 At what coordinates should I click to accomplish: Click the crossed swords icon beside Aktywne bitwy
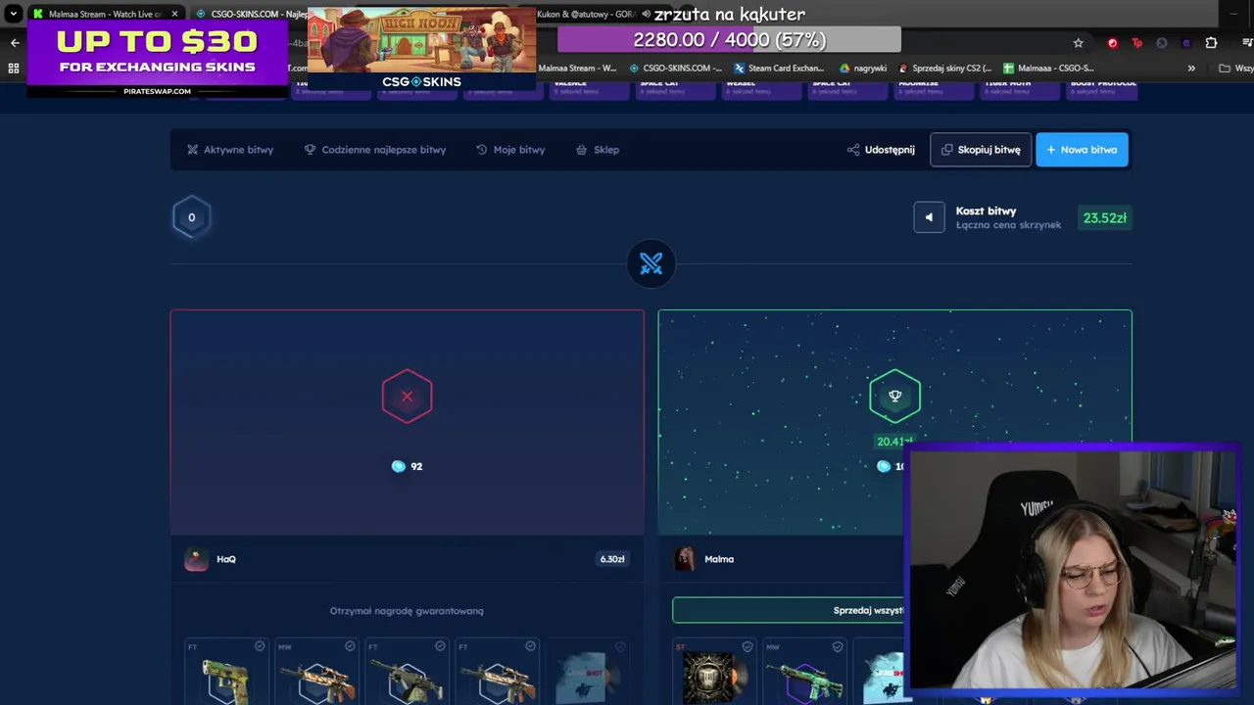tap(193, 150)
